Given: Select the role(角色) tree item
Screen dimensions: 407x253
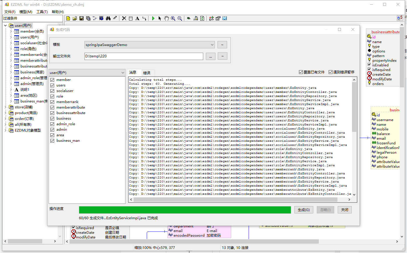Looking at the screenshot, I should (28, 49).
